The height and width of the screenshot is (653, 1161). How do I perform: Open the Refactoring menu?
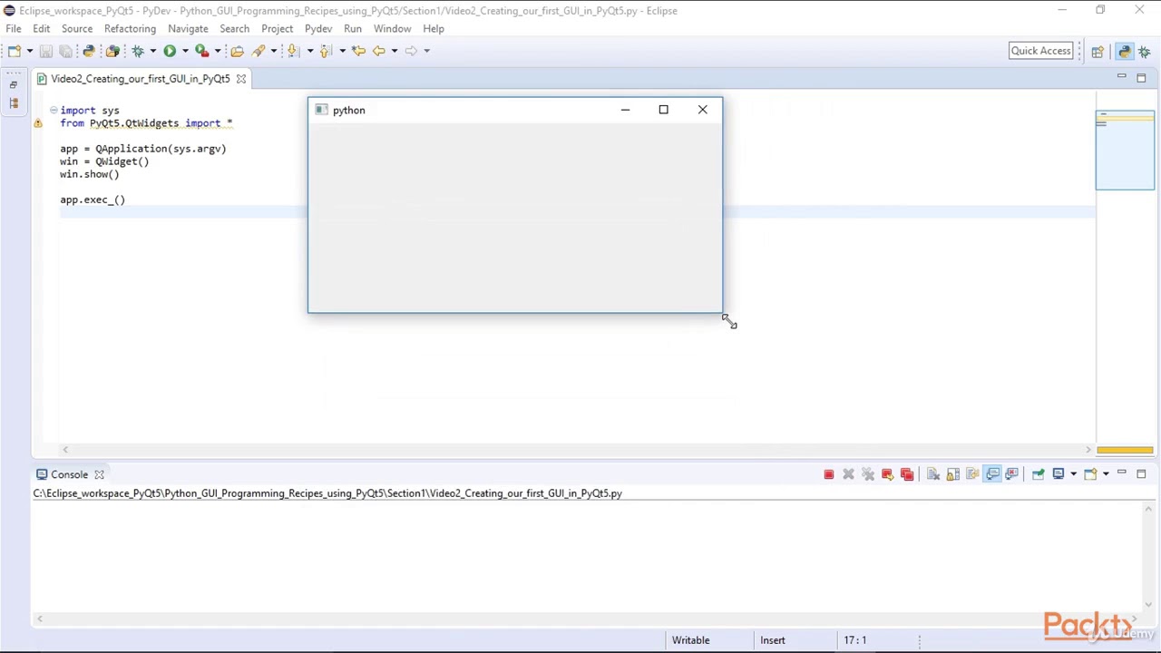click(130, 28)
